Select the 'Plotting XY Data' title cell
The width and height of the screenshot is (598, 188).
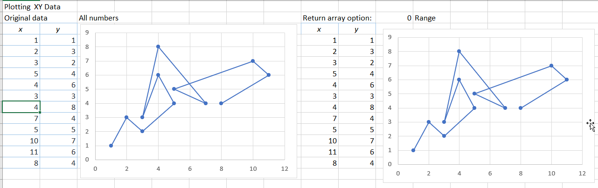pos(32,7)
